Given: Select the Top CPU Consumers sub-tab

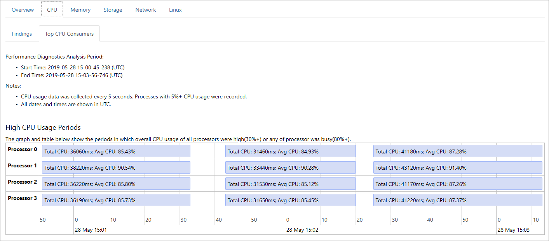Looking at the screenshot, I should coord(69,34).
